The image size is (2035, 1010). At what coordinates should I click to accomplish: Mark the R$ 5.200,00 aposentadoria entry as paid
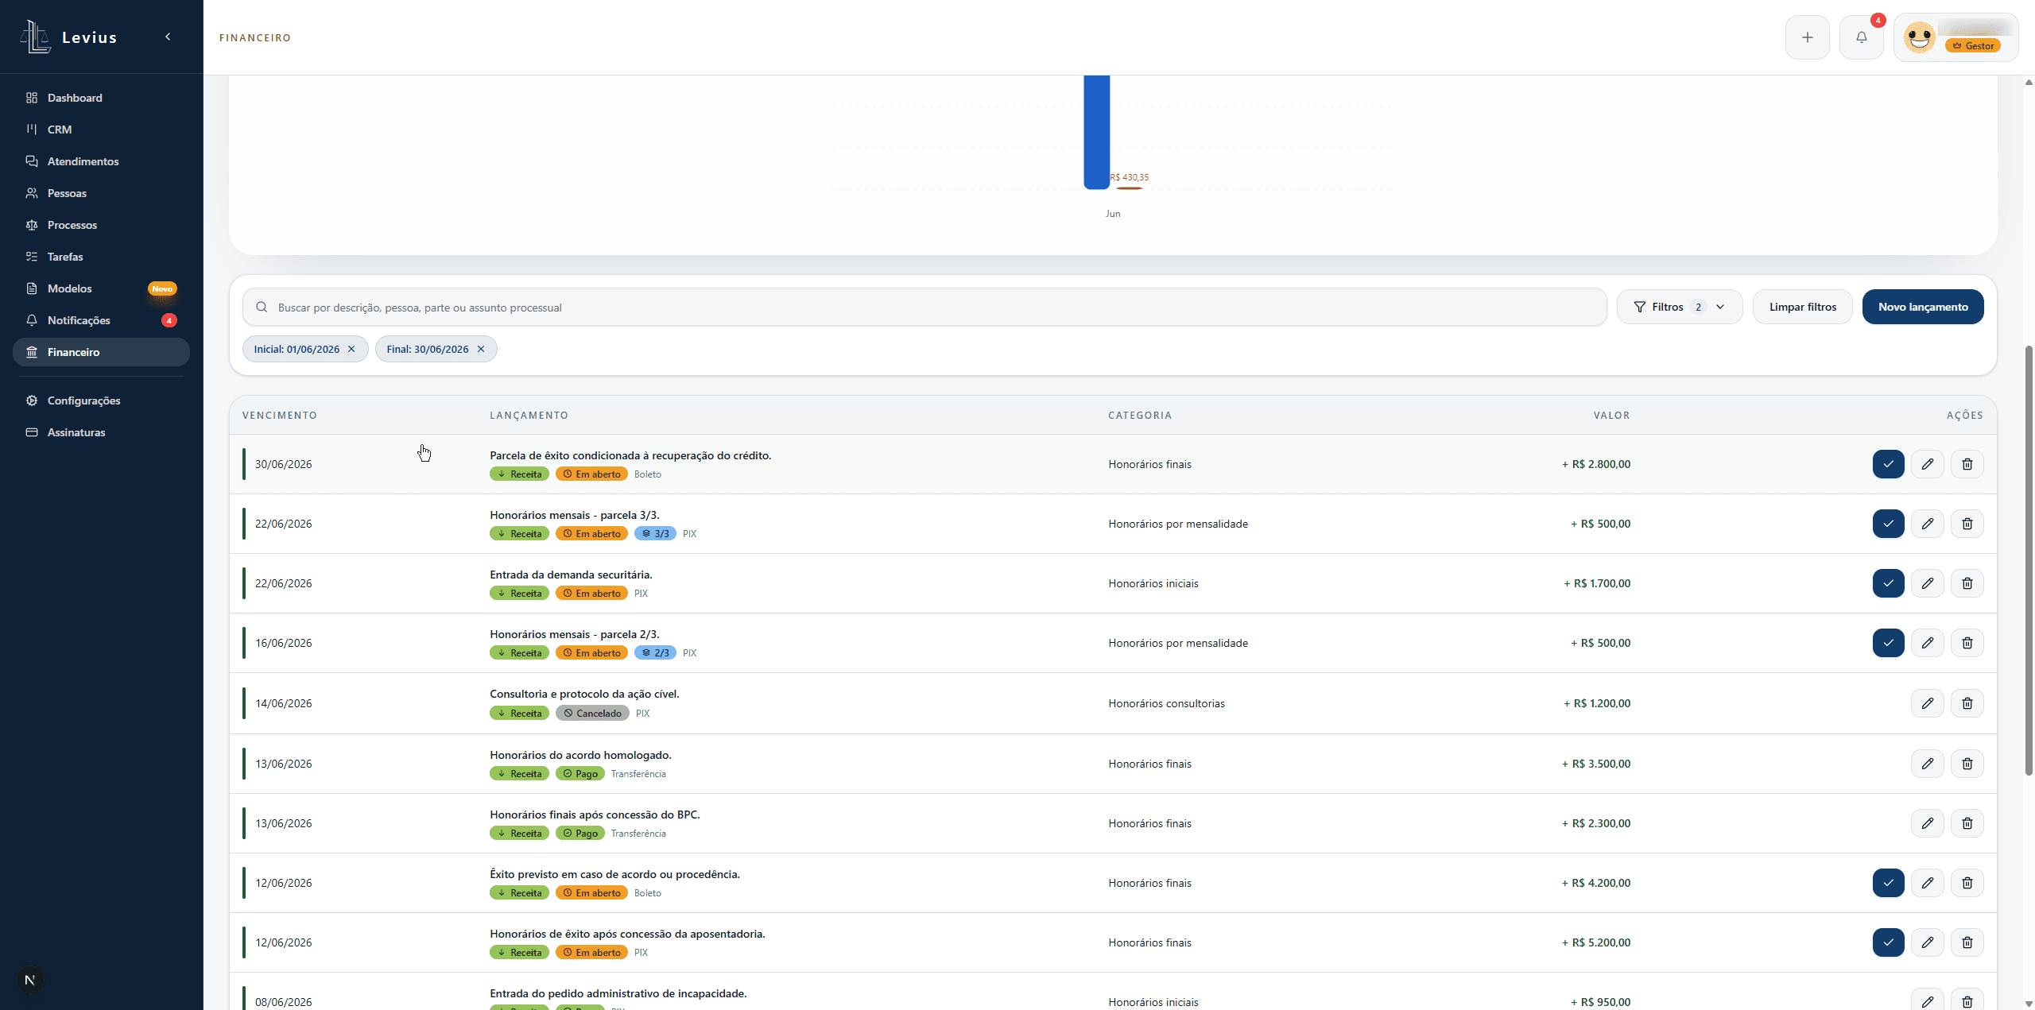[1888, 942]
